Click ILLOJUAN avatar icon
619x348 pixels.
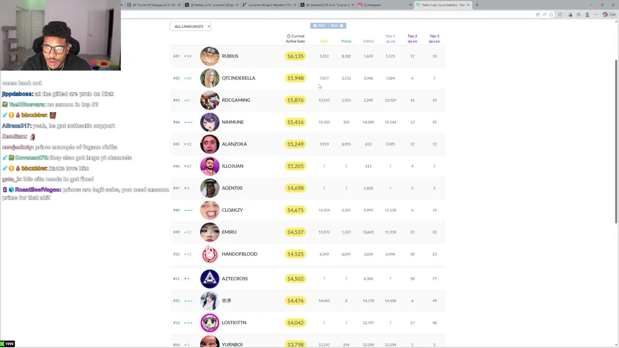coord(209,166)
